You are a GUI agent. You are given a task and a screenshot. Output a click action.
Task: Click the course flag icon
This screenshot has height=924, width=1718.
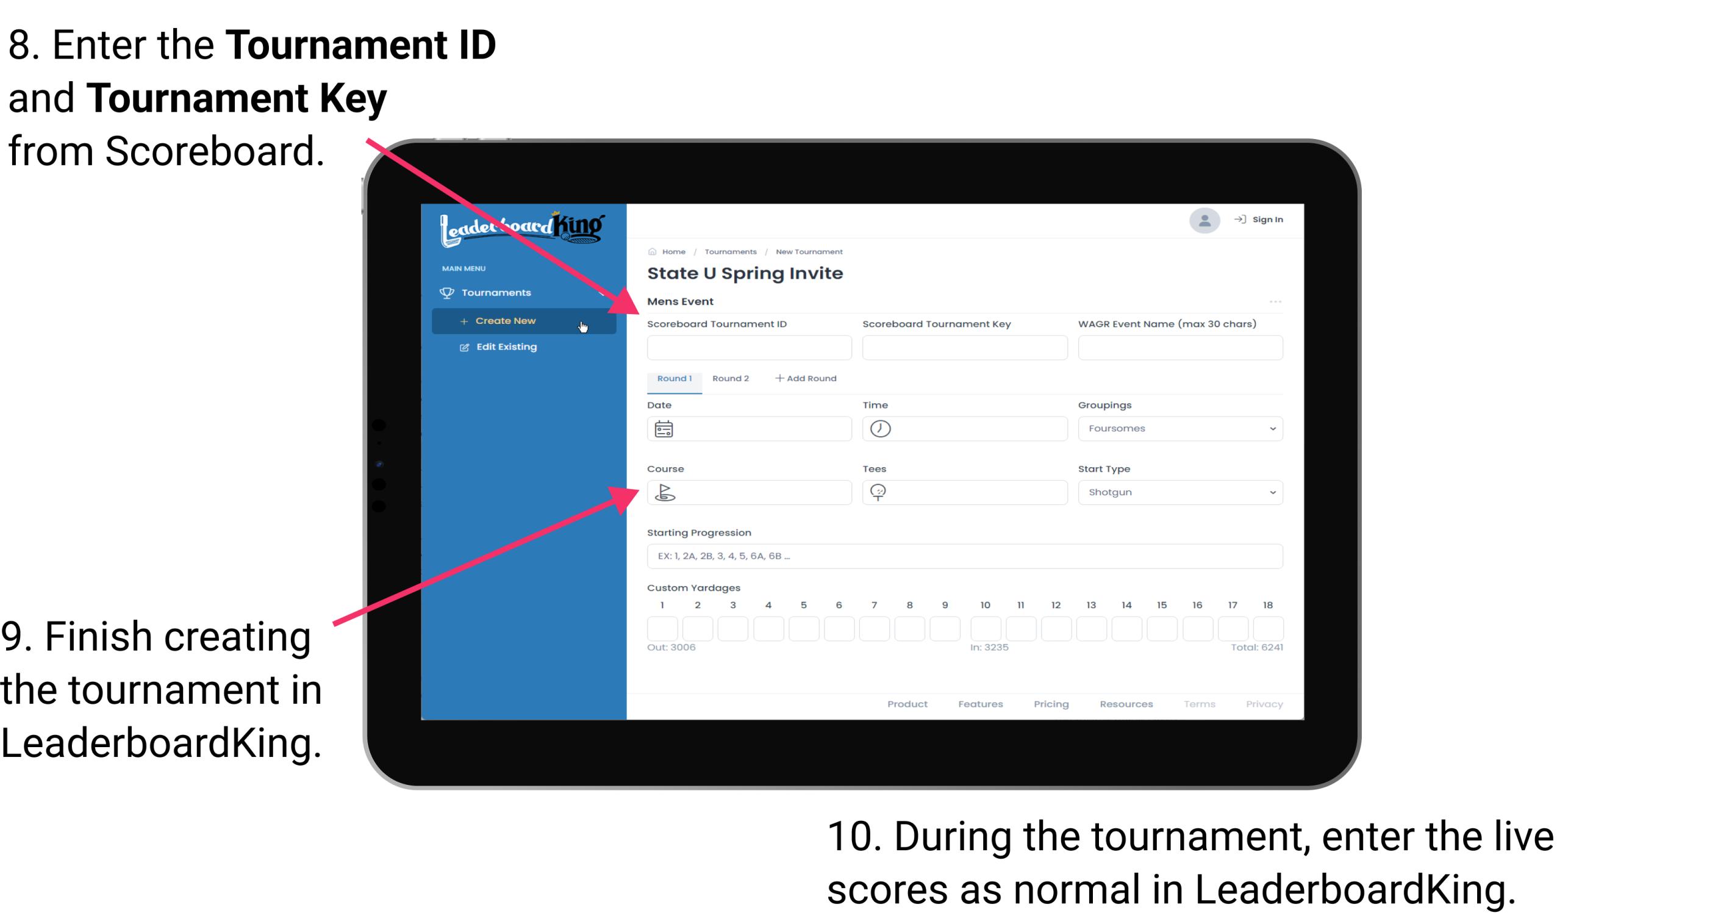(x=667, y=492)
